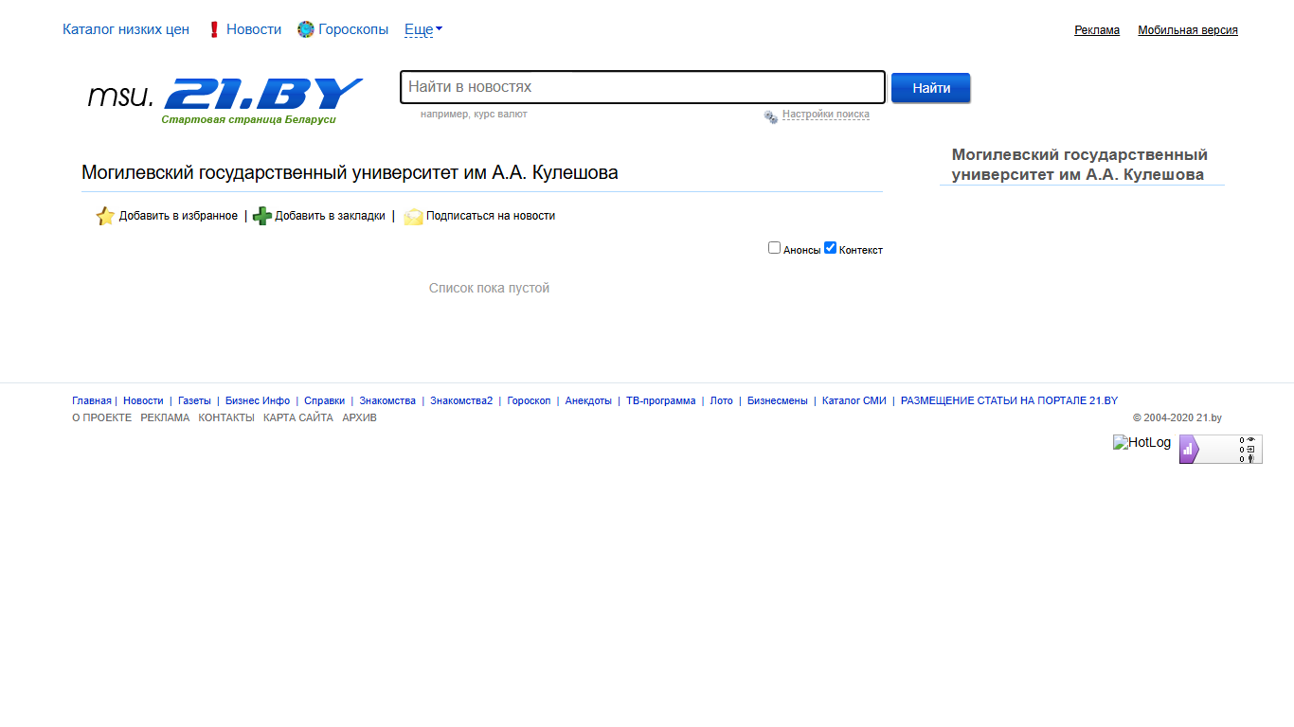
Task: Open the Каталог СМИ footer link
Action: point(854,401)
